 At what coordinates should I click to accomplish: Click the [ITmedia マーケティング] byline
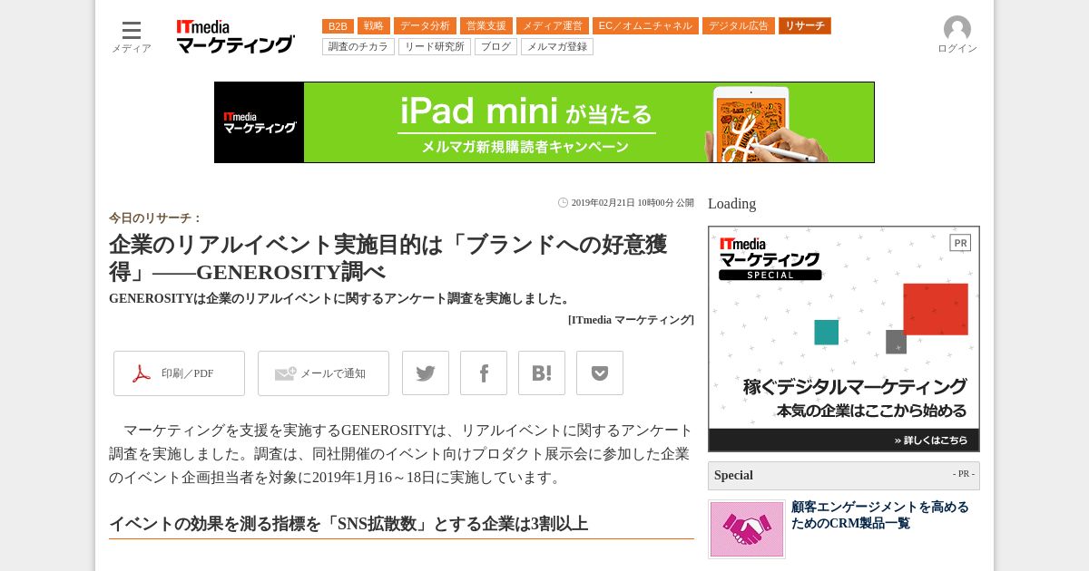tap(631, 320)
